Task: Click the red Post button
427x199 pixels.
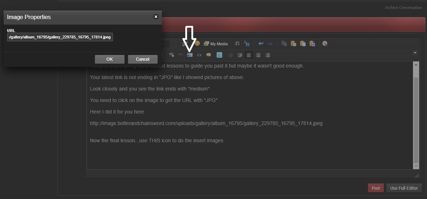Action: click(x=376, y=188)
